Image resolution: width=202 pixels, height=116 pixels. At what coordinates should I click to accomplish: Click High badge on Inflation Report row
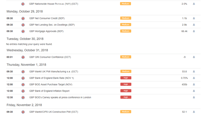[126, 91]
